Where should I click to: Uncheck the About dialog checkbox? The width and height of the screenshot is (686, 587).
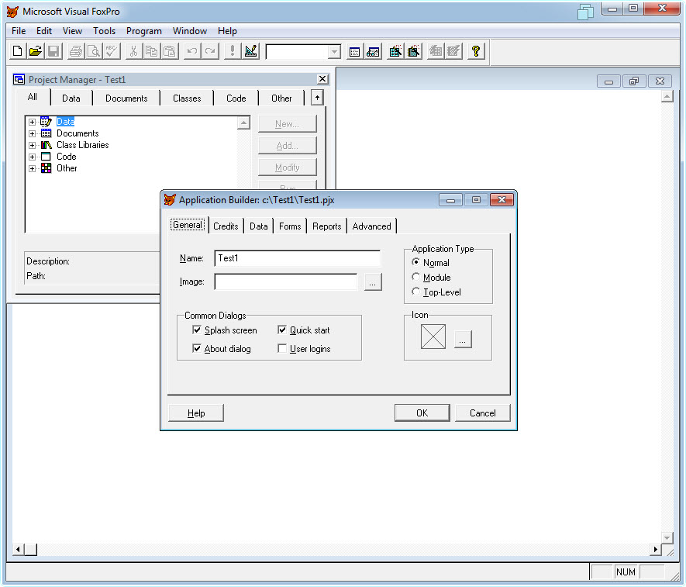pyautogui.click(x=197, y=349)
